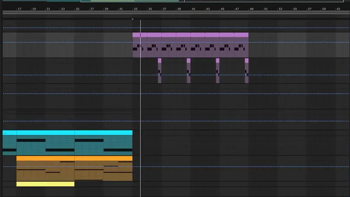Click bar 49 on the timeline ruler

pos(252,9)
